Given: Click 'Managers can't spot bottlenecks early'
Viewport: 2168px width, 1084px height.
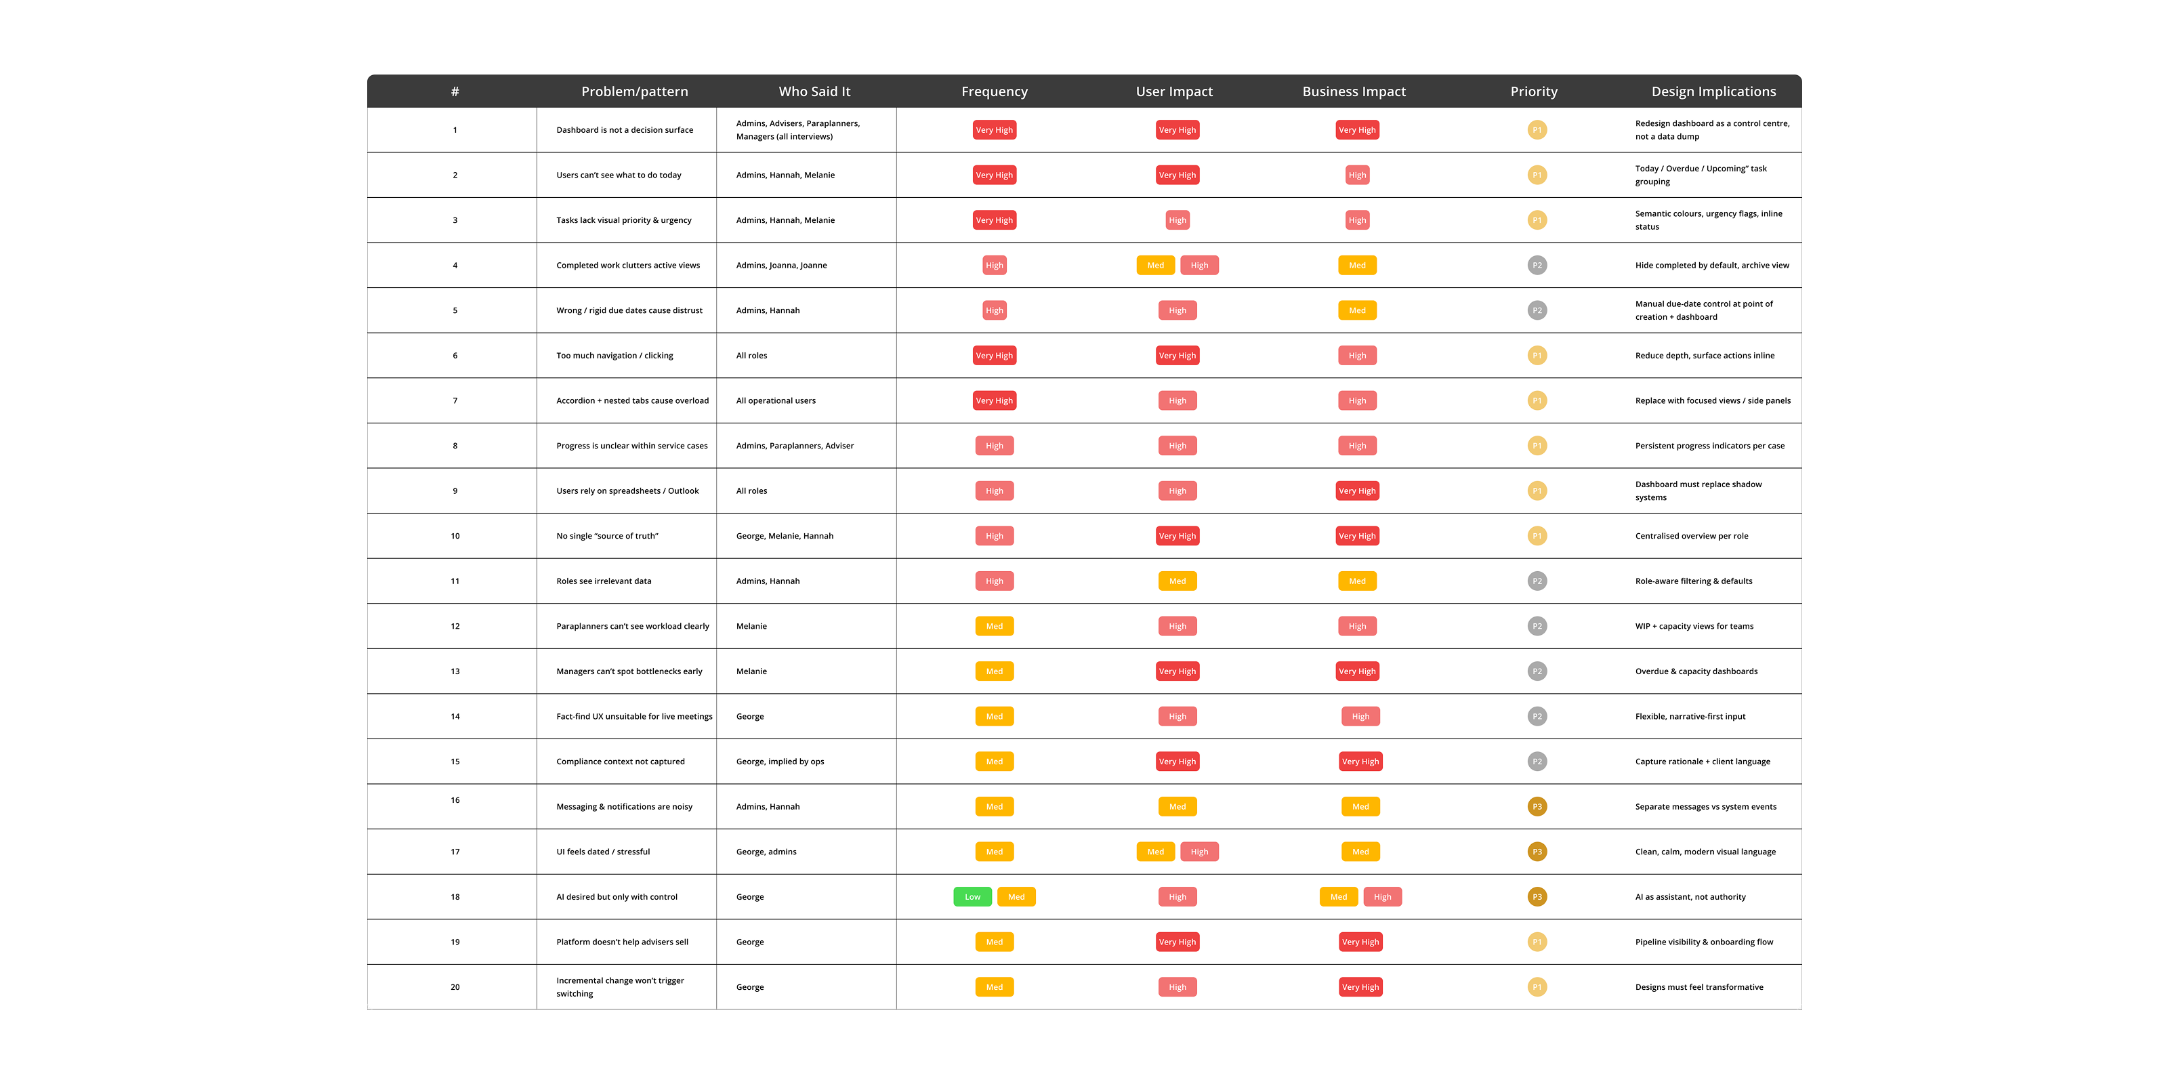Looking at the screenshot, I should pyautogui.click(x=629, y=671).
